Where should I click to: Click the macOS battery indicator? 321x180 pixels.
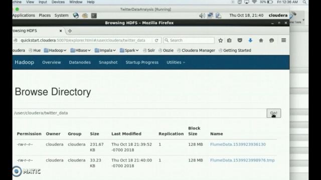(266, 2)
